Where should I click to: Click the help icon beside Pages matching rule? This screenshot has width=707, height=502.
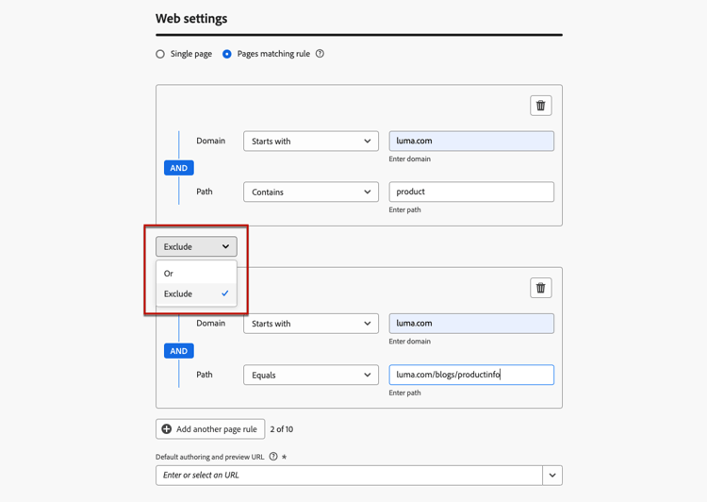point(320,54)
